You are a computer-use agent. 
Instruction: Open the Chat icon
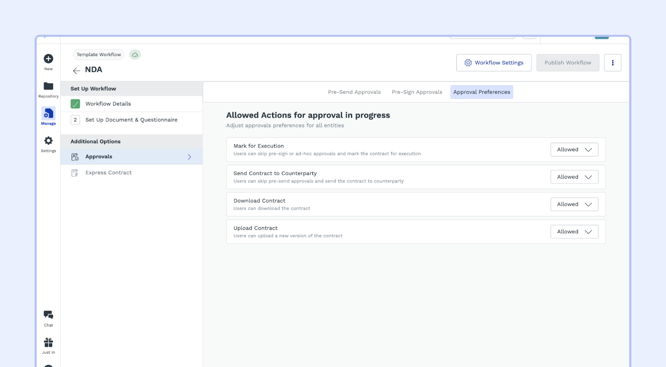point(48,315)
